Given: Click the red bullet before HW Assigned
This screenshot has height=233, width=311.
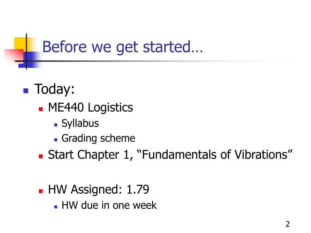Looking at the screenshot, I should (41, 191).
